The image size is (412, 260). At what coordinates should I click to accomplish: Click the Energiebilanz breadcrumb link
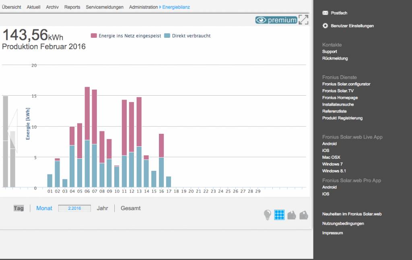tap(176, 7)
